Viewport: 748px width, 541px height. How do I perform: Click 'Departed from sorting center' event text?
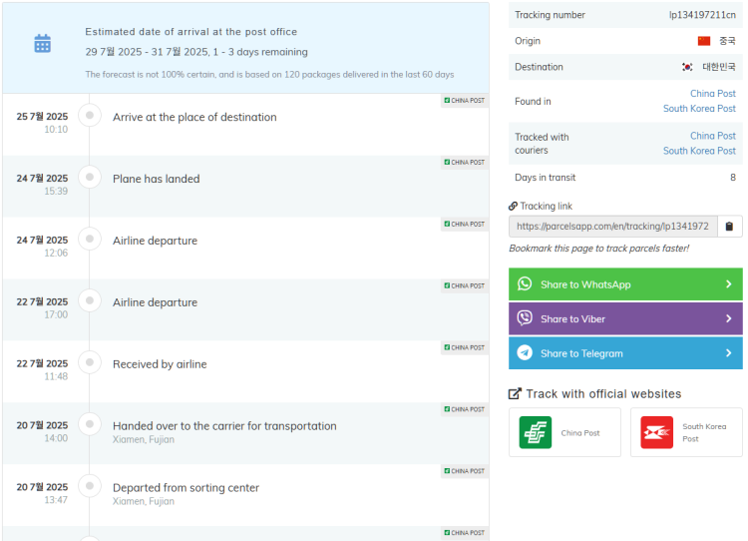187,487
